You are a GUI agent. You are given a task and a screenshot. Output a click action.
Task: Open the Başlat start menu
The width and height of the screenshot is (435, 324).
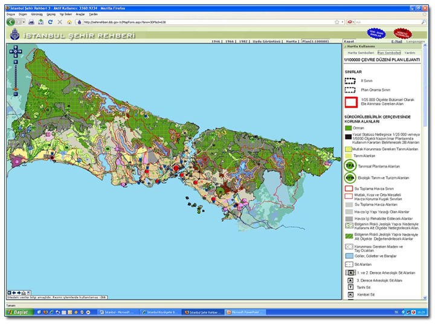click(x=19, y=313)
